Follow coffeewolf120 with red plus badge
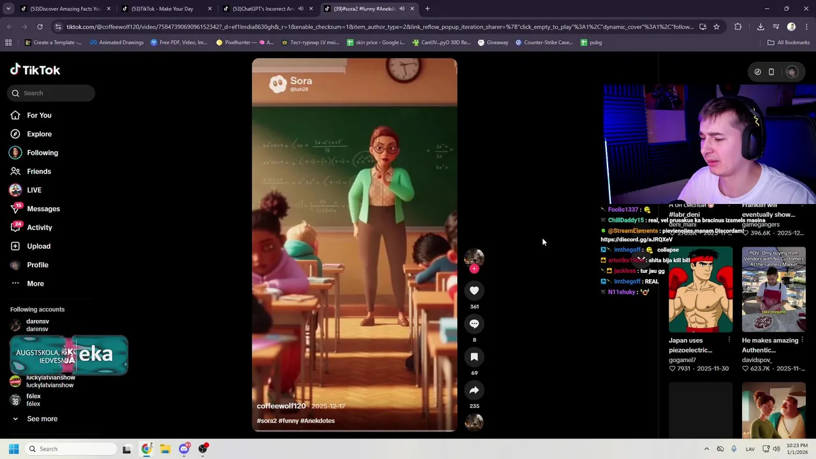816x459 pixels. (x=474, y=269)
